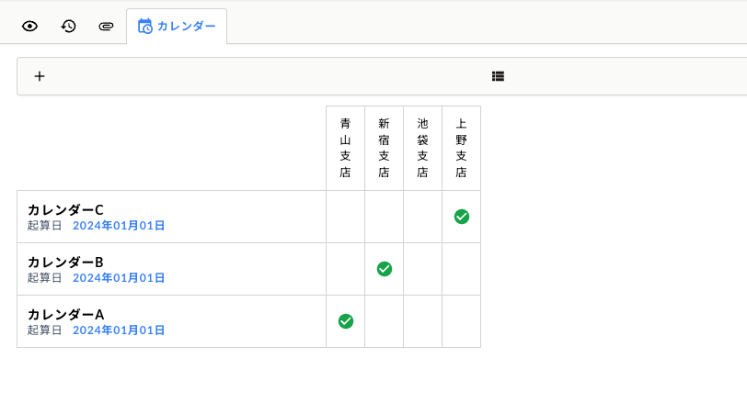The height and width of the screenshot is (414, 747).
Task: Toggle カレンダーC check for 上野支店
Action: (461, 217)
